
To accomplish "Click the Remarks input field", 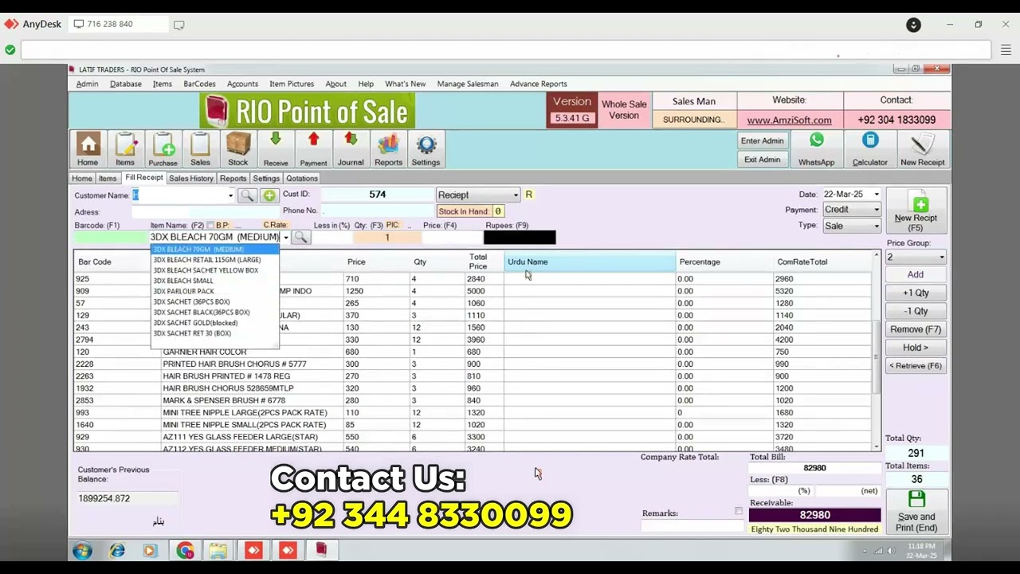I will tap(692, 526).
